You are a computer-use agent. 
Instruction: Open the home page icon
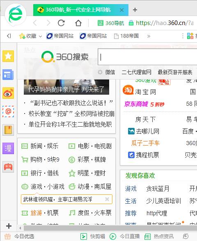(78, 23)
